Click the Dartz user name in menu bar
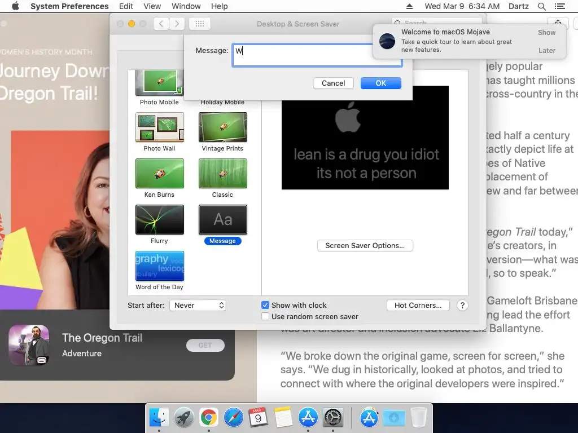The height and width of the screenshot is (433, 578). click(518, 6)
